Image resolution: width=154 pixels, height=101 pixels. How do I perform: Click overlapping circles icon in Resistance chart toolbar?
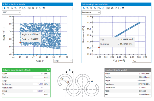[99, 8]
